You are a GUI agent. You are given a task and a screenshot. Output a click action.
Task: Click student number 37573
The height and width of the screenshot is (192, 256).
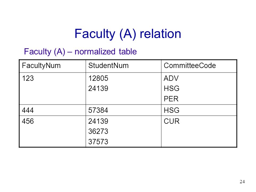click(x=98, y=142)
